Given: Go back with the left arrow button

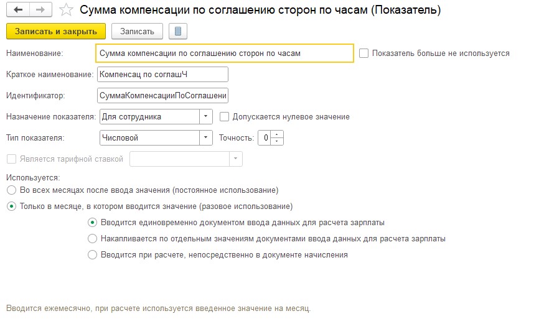Looking at the screenshot, I should (x=18, y=10).
